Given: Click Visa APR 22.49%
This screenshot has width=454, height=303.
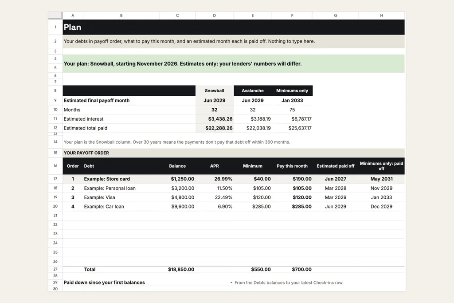Looking at the screenshot, I should click(x=223, y=197).
